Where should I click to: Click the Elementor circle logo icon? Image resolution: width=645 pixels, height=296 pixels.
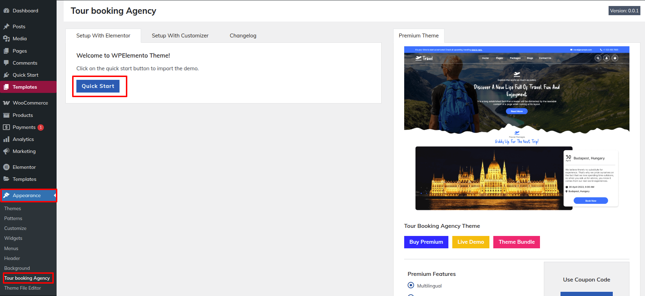[6, 167]
